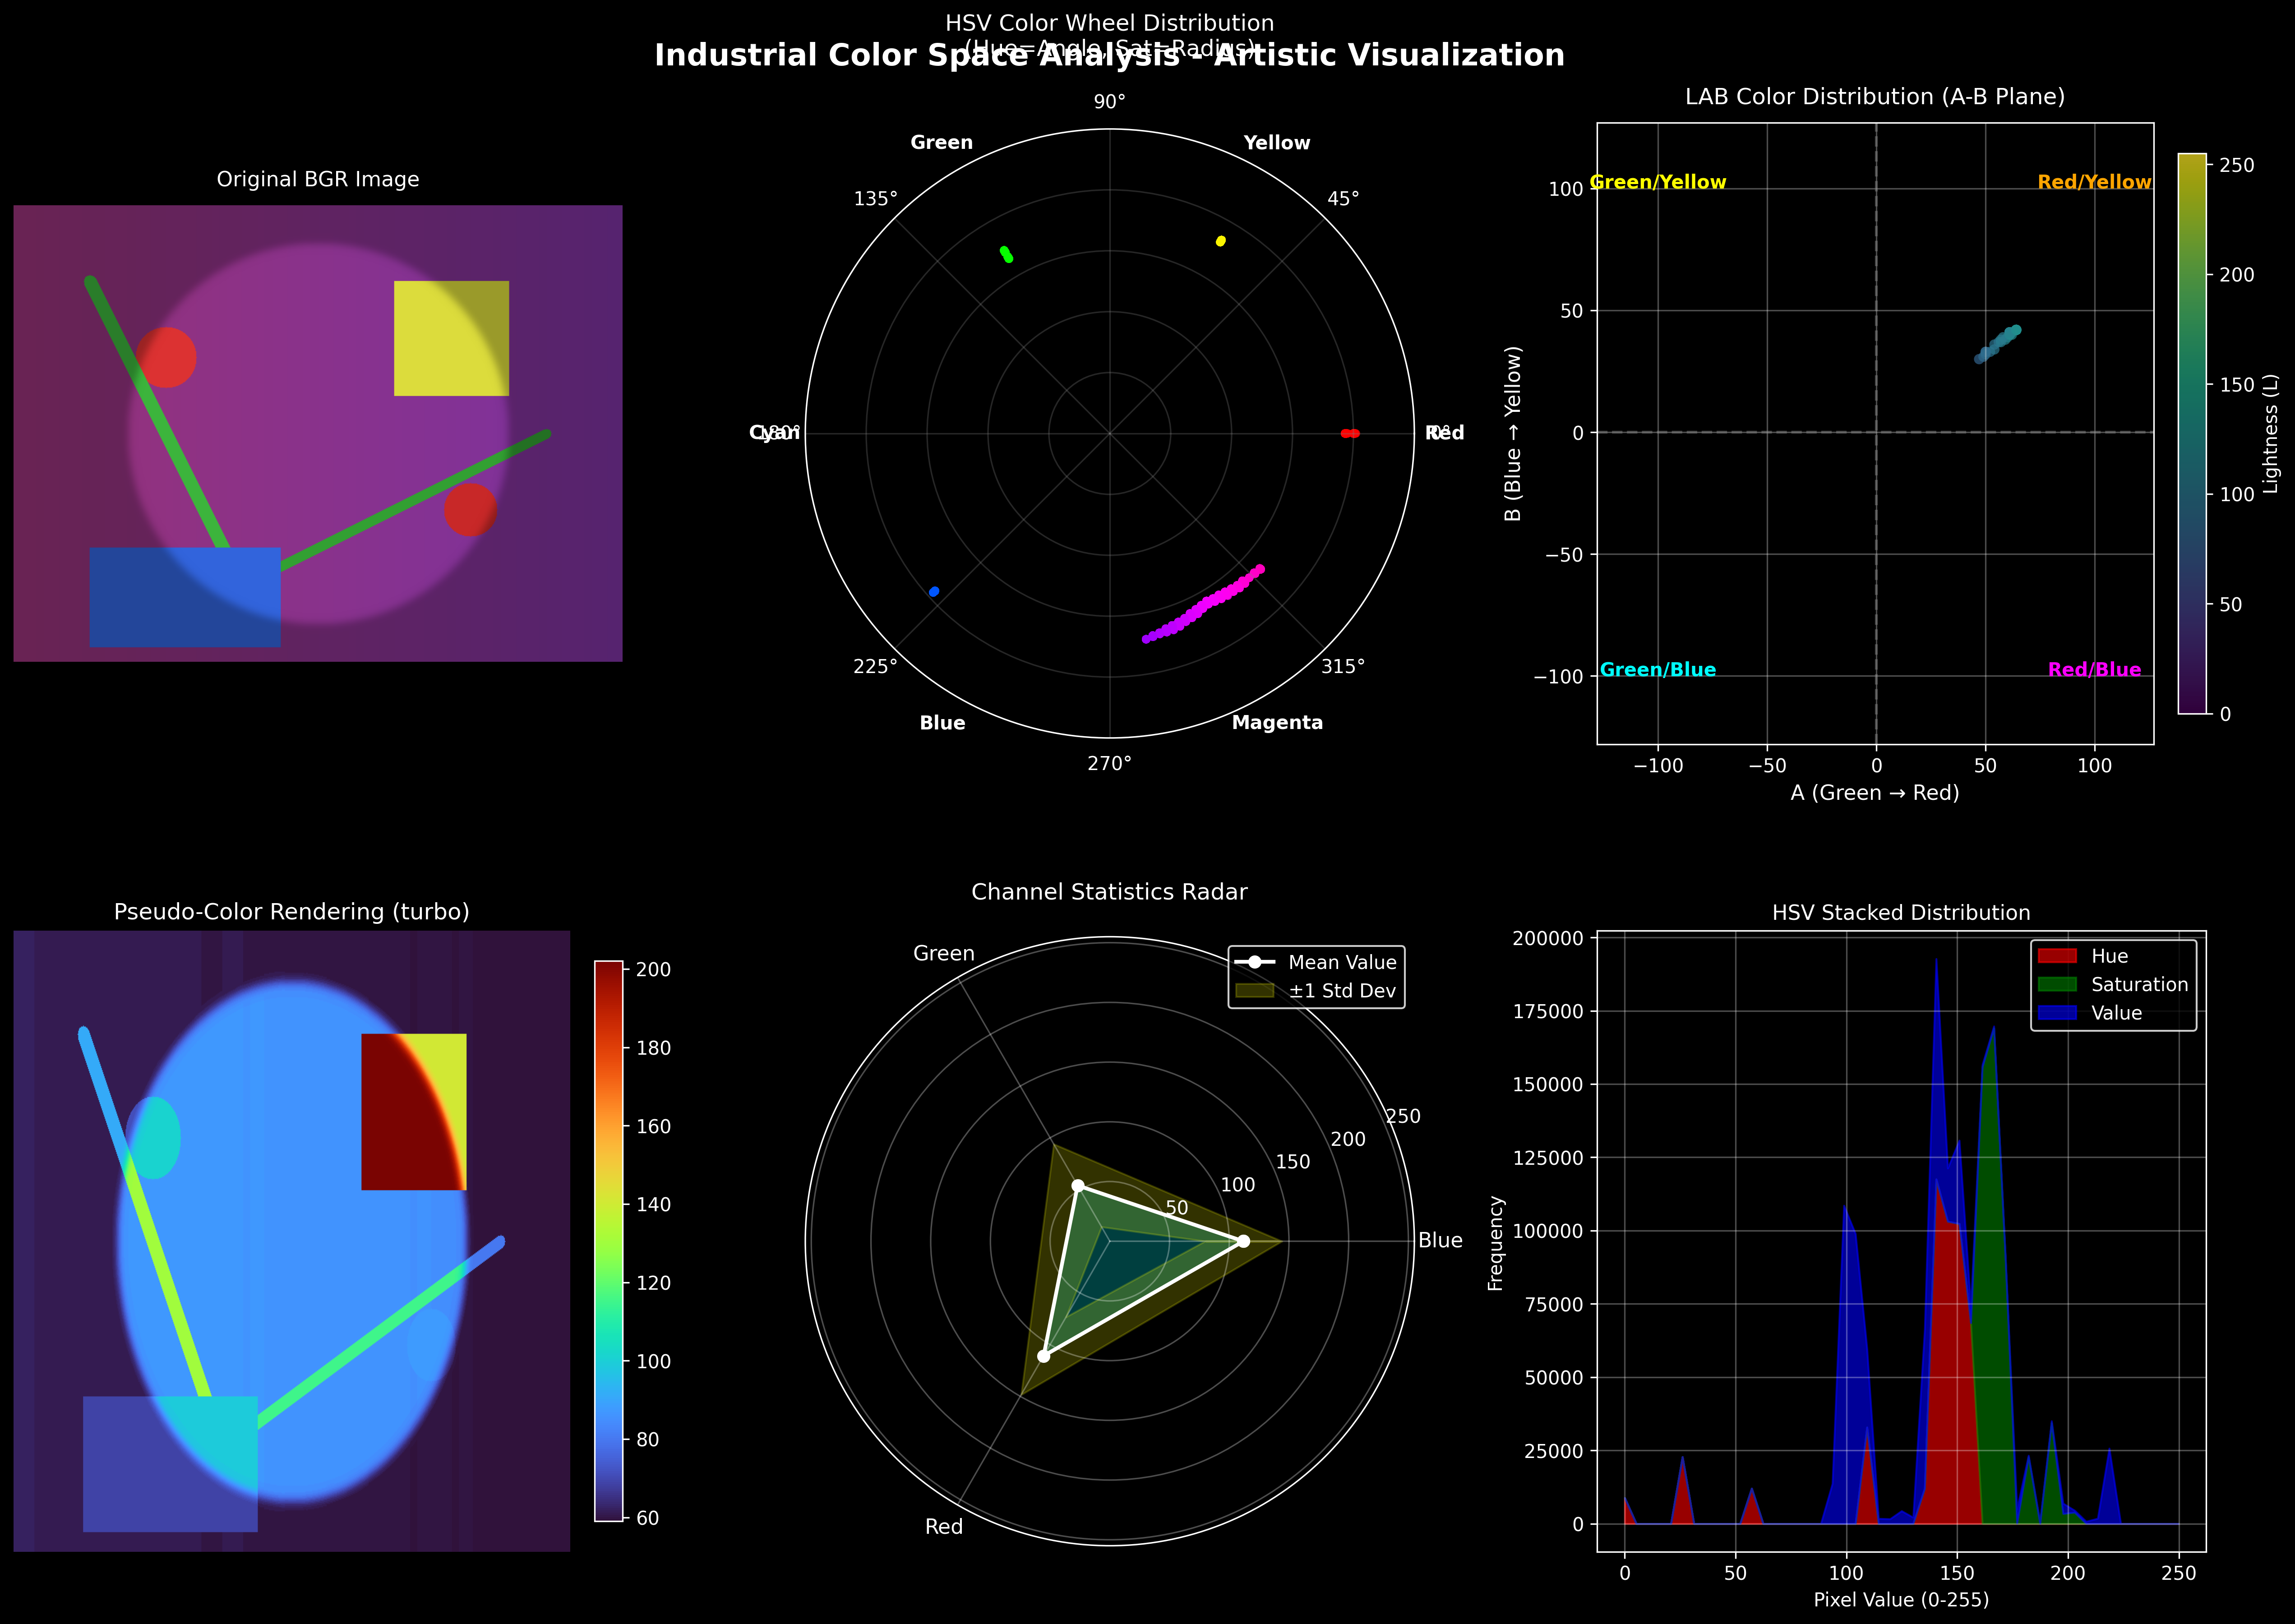2295x1624 pixels.
Task: Click the green points on the HSV wheel
Action: coord(1006,254)
